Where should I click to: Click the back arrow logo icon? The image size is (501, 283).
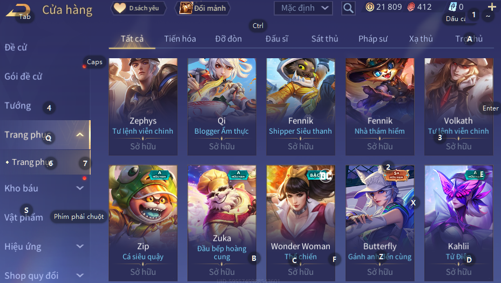(x=18, y=10)
